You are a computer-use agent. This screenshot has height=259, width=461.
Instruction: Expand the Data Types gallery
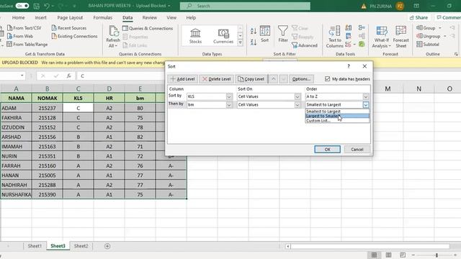click(x=240, y=42)
